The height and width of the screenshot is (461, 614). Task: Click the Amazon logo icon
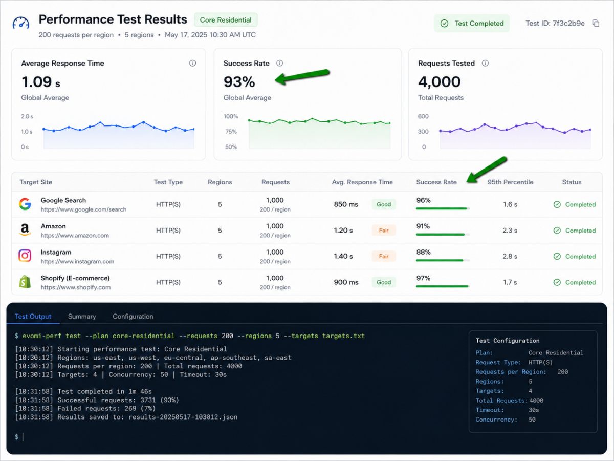[x=25, y=230]
